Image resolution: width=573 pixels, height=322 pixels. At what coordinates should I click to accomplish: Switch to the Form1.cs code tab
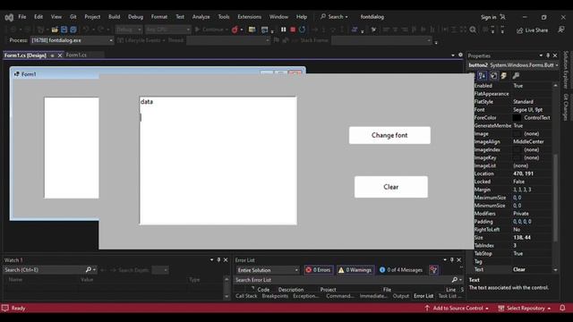pos(76,55)
